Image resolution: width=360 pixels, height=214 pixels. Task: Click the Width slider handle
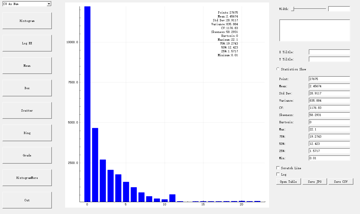tap(292, 9)
